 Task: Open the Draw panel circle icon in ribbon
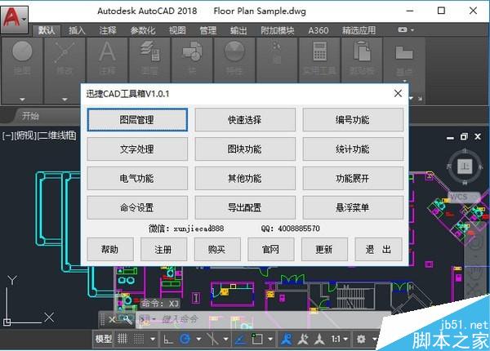[22, 51]
